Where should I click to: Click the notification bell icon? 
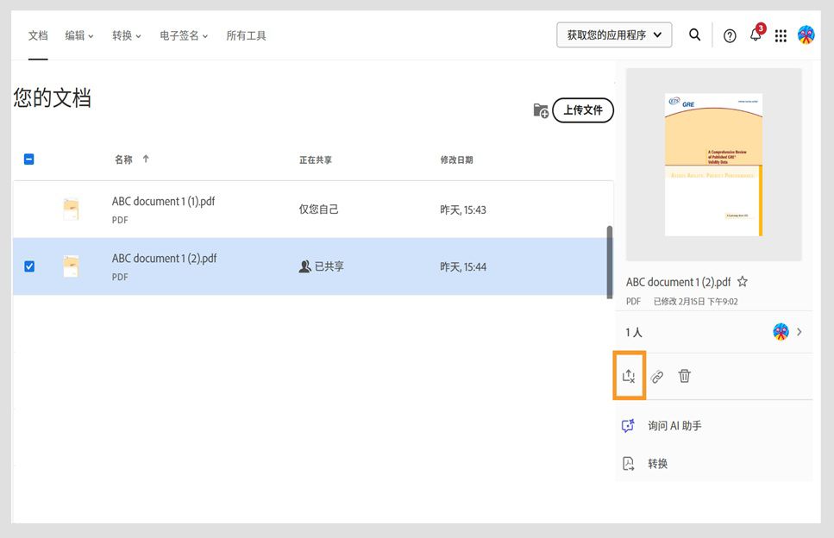(x=755, y=35)
